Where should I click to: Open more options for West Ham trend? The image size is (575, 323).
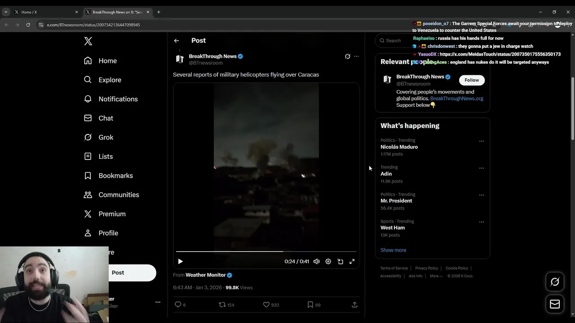(482, 222)
